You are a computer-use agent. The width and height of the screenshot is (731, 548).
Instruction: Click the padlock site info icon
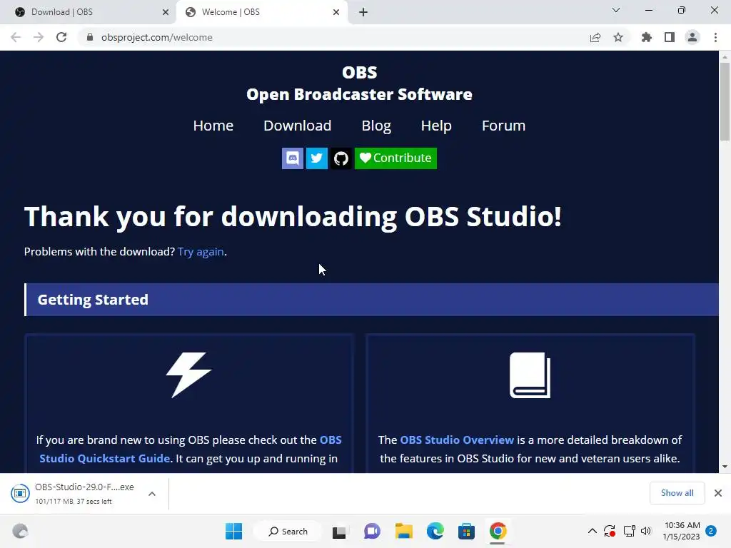(90, 37)
